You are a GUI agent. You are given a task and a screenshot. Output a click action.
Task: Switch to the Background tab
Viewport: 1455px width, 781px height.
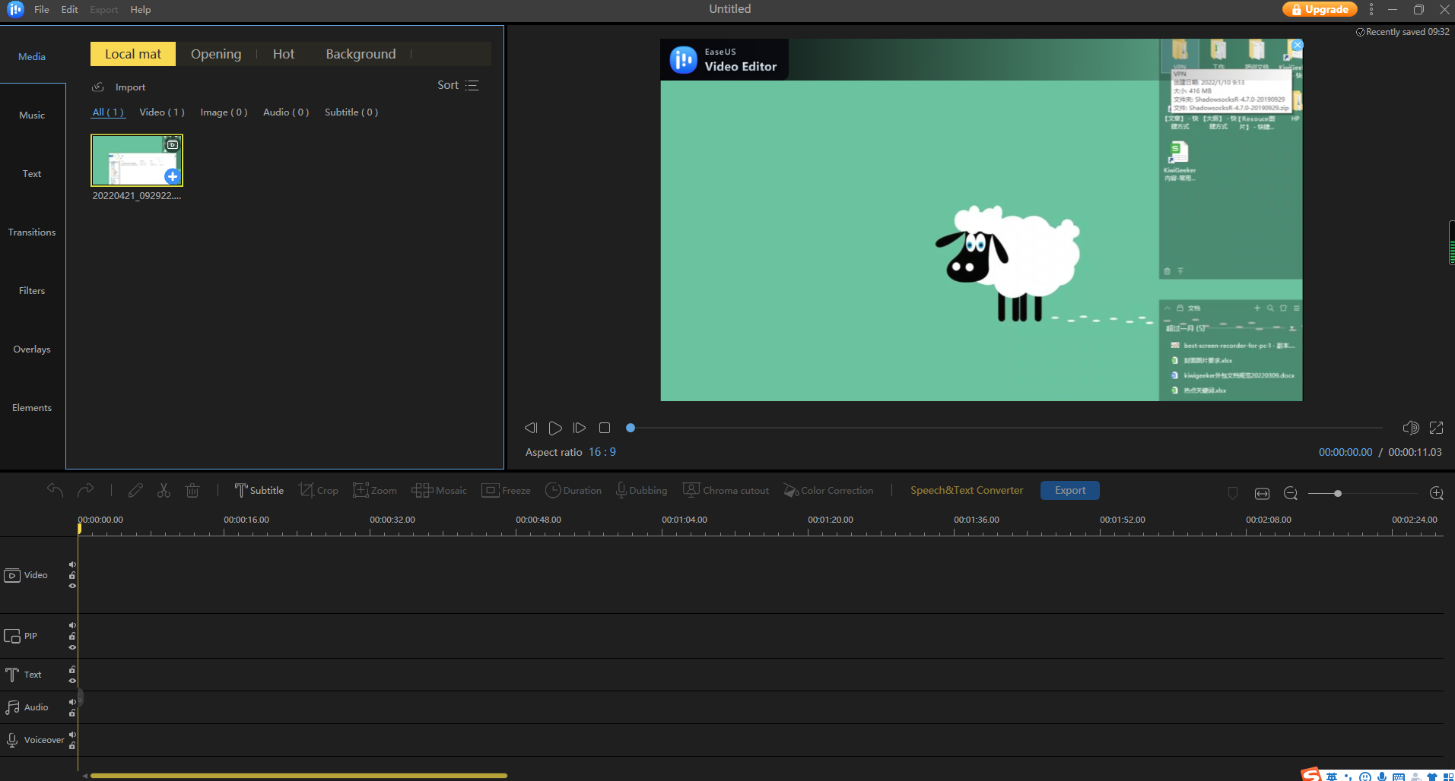[x=361, y=54]
